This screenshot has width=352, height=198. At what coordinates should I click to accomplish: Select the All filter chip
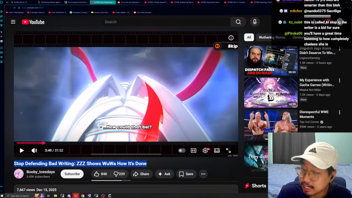click(249, 37)
